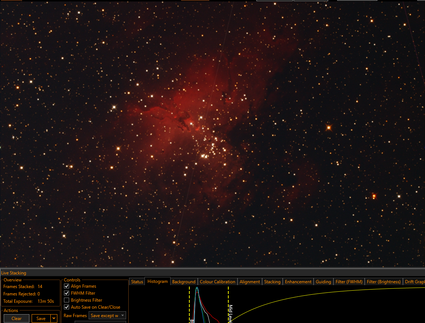The image size is (425, 323).
Task: Toggle the Align Frames checkbox
Action: [x=67, y=286]
